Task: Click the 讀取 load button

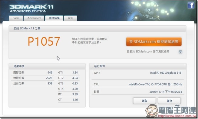Action: point(144,101)
